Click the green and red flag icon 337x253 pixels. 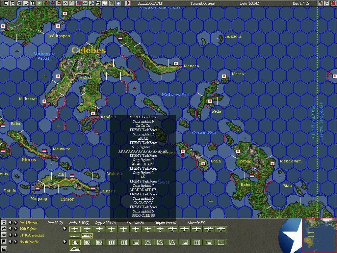pyautogui.click(x=320, y=3)
